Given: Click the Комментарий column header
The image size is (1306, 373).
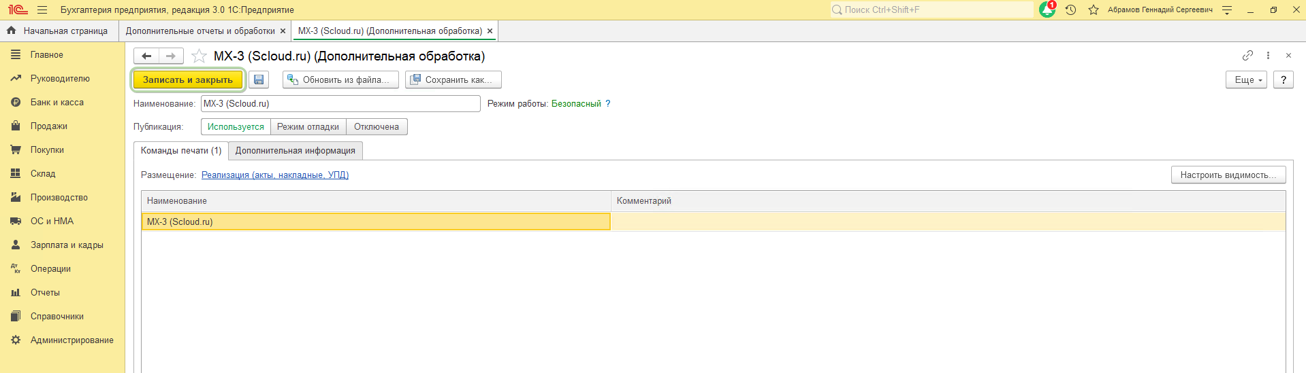Looking at the screenshot, I should point(948,200).
